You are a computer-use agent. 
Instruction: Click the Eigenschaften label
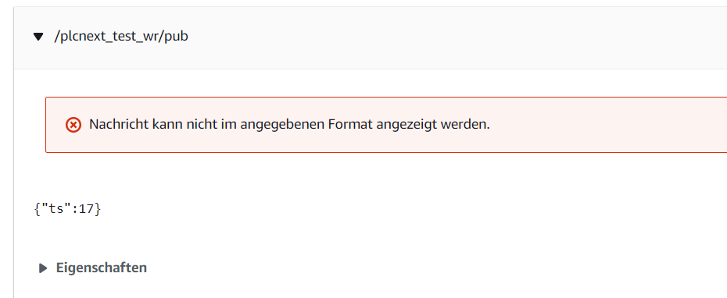click(102, 268)
